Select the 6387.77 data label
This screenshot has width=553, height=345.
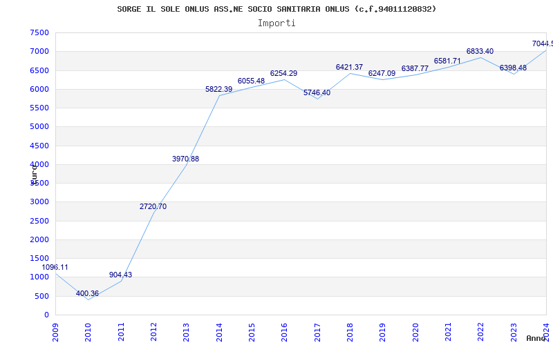tap(415, 68)
